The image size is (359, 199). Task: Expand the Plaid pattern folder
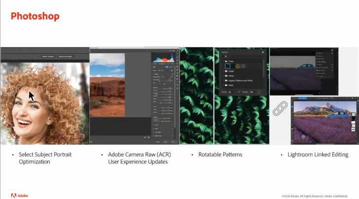(x=223, y=85)
